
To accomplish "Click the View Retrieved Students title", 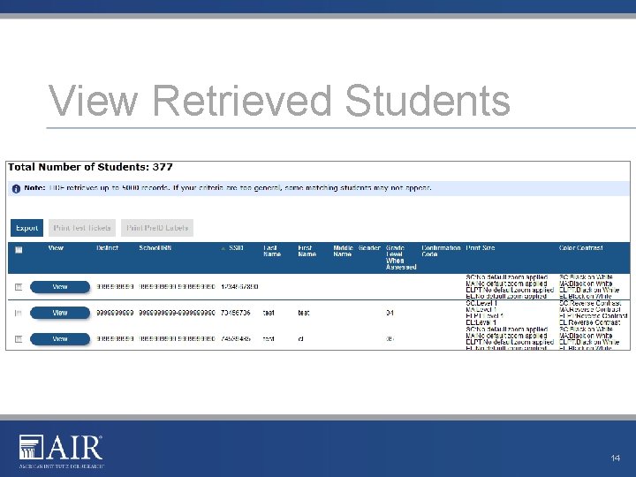I will coord(279,101).
